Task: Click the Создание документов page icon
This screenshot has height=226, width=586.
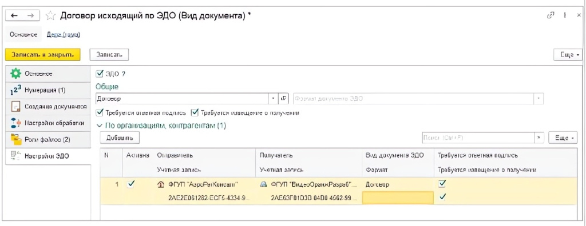Action: click(15, 106)
